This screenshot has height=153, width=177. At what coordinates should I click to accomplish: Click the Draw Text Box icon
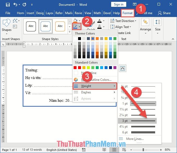[x=15, y=27]
